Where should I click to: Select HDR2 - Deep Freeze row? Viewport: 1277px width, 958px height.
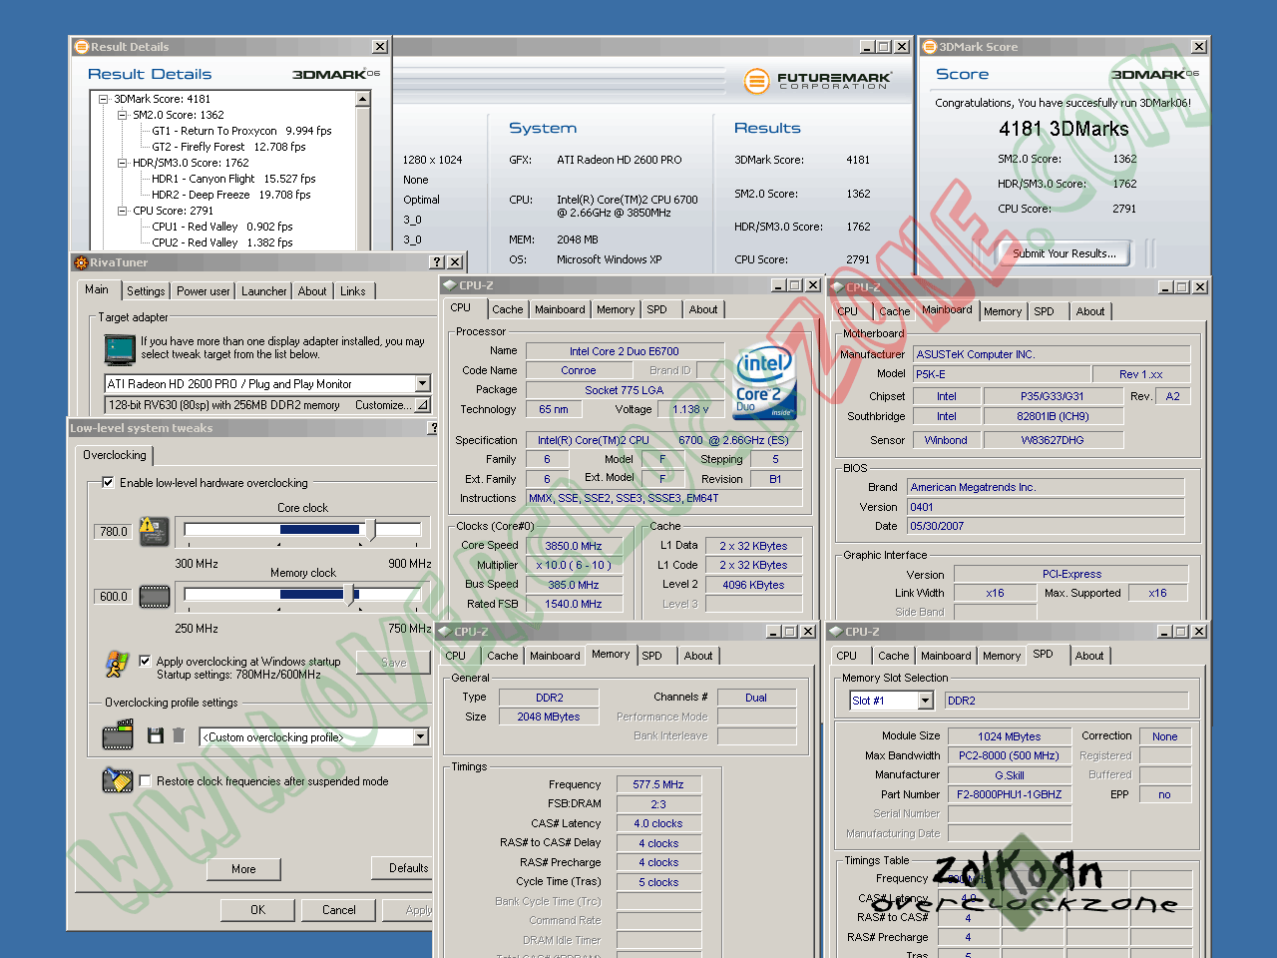[x=231, y=195]
